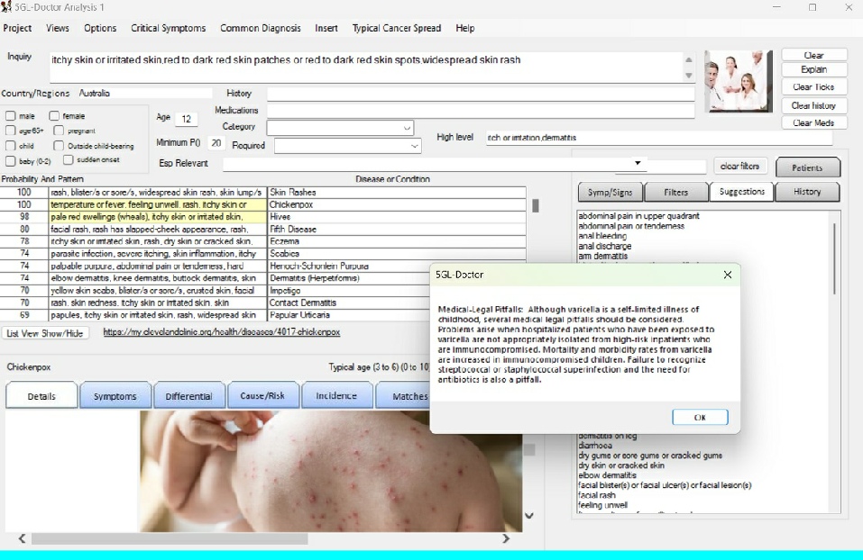Click the disease list scrollbar thumb
863x560 pixels.
[535, 205]
